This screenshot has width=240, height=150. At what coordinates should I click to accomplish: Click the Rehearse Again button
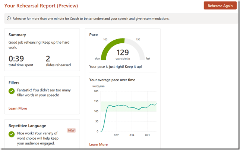(220, 6)
